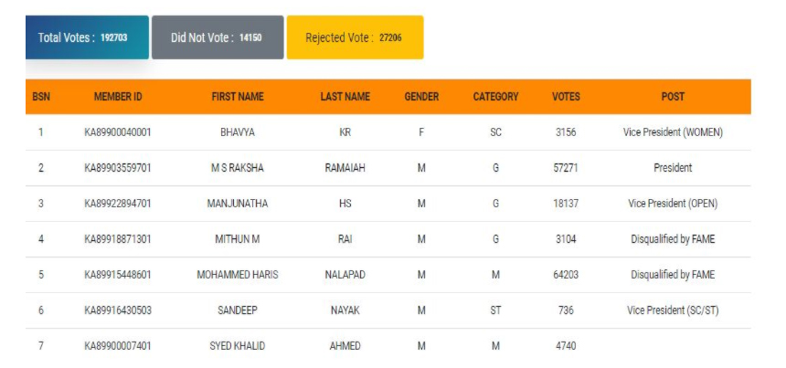
Task: Click Vice President (SC/ST) post cell
Action: pyautogui.click(x=673, y=310)
